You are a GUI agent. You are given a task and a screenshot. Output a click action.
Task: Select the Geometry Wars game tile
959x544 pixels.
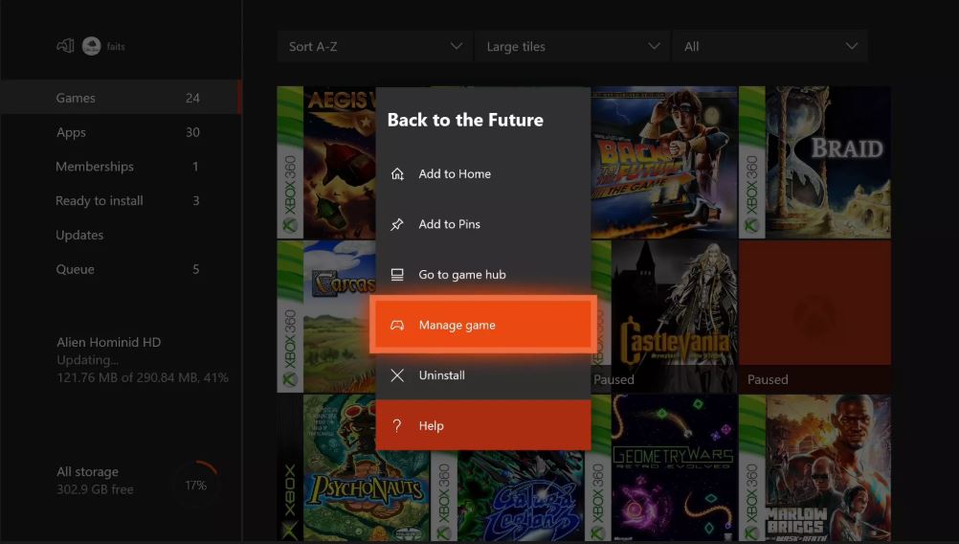(x=661, y=467)
